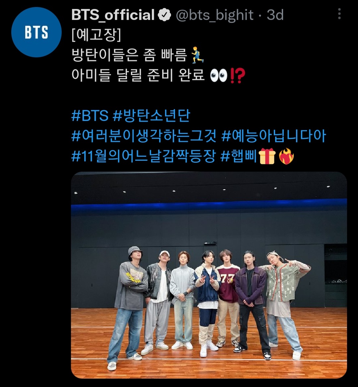Open the three-dot more options menu
Viewport: 358px width, 387px height.
pos(339,14)
